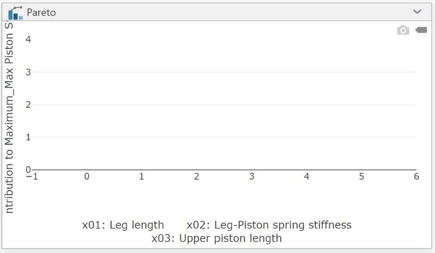This screenshot has height=253, width=435.
Task: Click y-axis tick label 4
Action: (28, 39)
